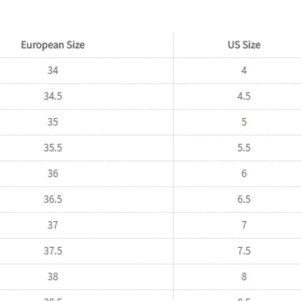Select the US size 7 cell
Screen dimensions: 301x301
[244, 225]
